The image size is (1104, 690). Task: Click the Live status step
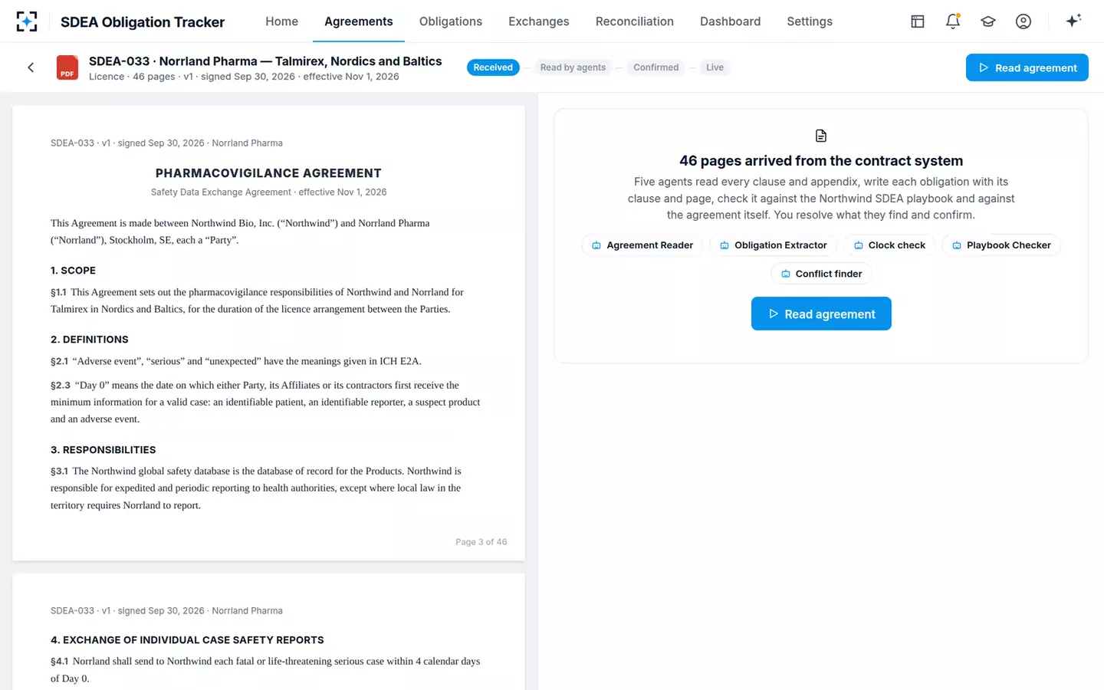[x=715, y=67]
